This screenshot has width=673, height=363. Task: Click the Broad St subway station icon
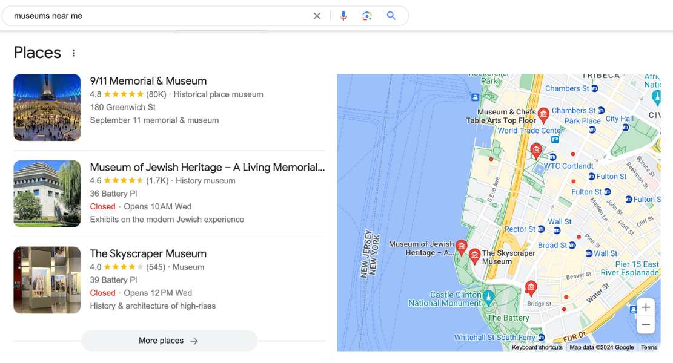point(572,246)
